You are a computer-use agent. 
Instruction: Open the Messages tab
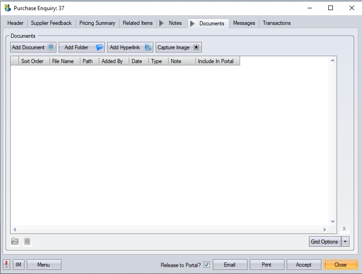click(244, 23)
